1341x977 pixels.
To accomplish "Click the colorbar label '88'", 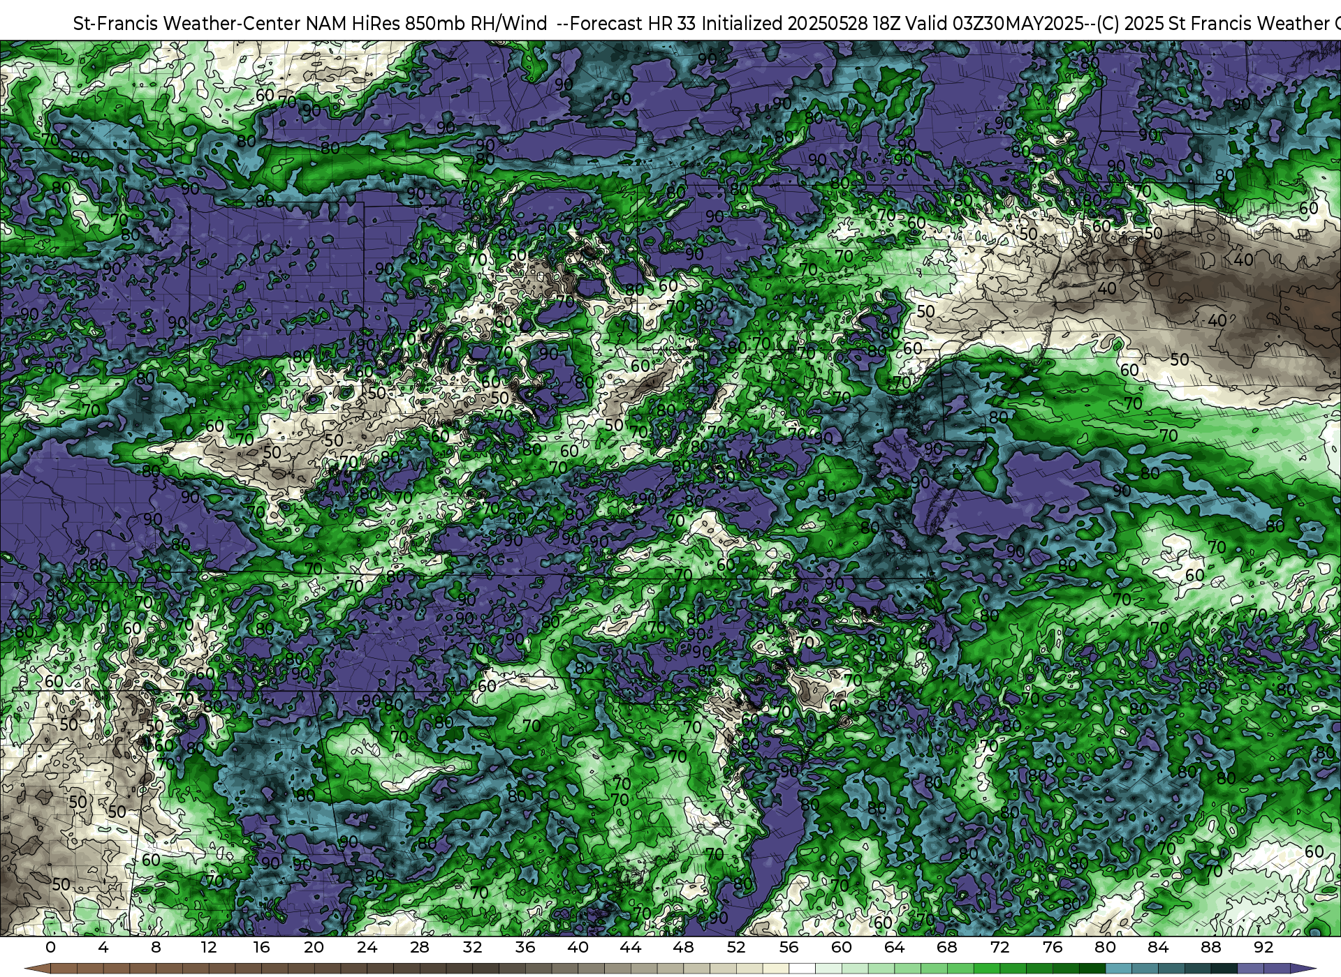I will 1210,947.
